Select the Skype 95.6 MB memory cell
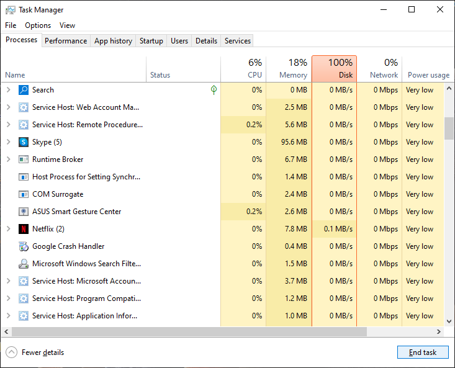 coord(289,142)
